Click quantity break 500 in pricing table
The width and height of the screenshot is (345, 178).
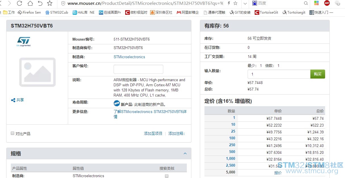click(232, 152)
